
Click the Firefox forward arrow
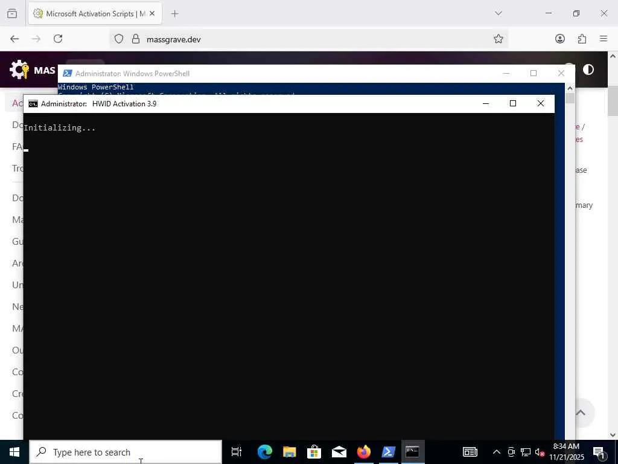(x=36, y=39)
